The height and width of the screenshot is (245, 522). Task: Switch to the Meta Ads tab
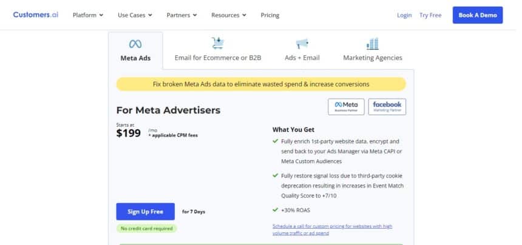[x=135, y=50]
